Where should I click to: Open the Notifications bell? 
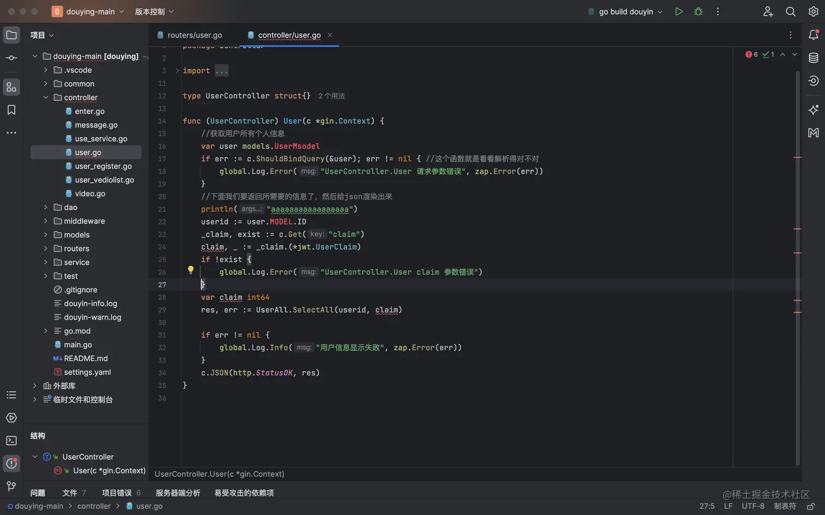814,35
